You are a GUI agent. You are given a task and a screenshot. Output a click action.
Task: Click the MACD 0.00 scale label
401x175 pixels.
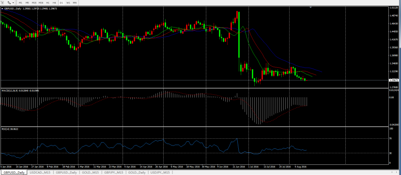[x=391, y=98]
